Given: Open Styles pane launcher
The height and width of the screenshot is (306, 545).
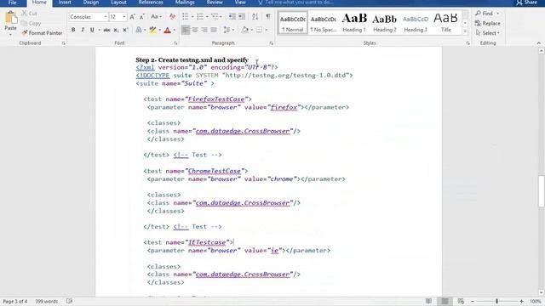Looking at the screenshot, I should coord(468,43).
